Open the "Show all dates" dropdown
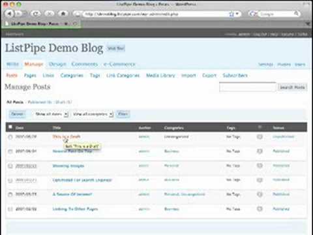The height and width of the screenshot is (235, 313). pos(51,114)
